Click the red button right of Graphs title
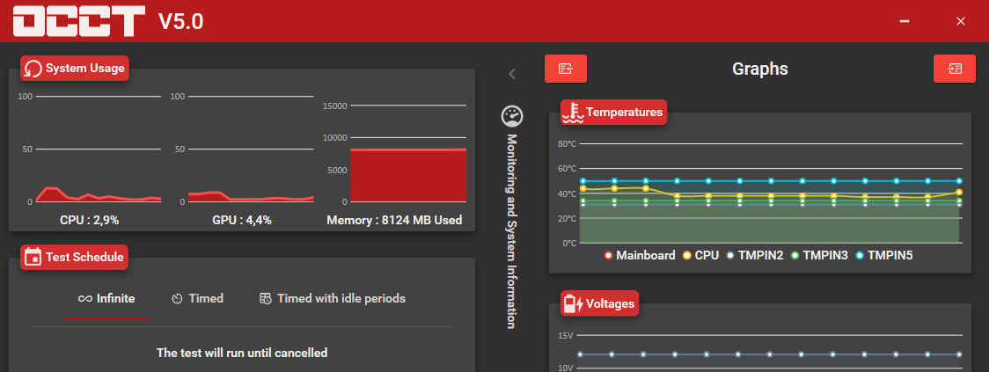Viewport: 989px width, 372px height. point(954,69)
